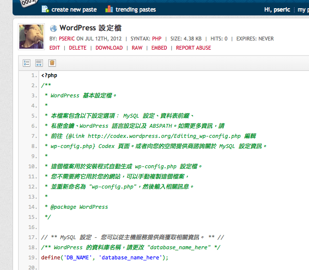Click DOWNLOAD the paste
This screenshot has height=270, width=309.
(109, 48)
